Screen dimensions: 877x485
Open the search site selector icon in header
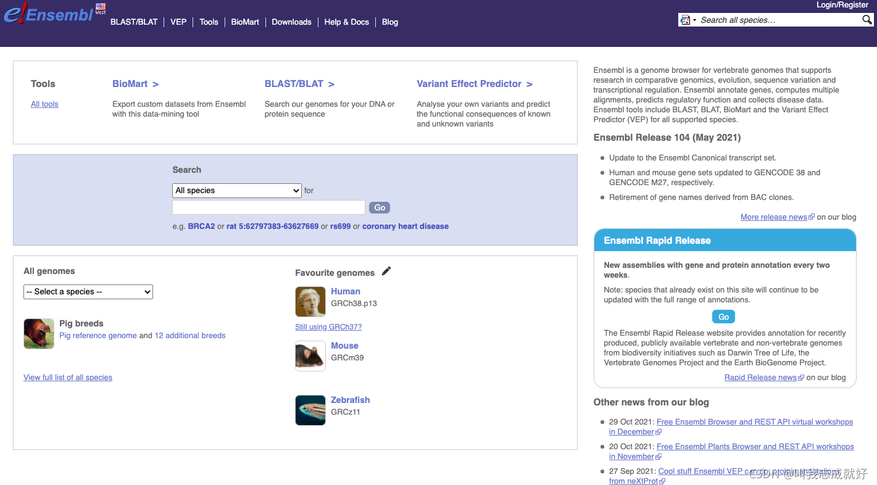point(688,20)
